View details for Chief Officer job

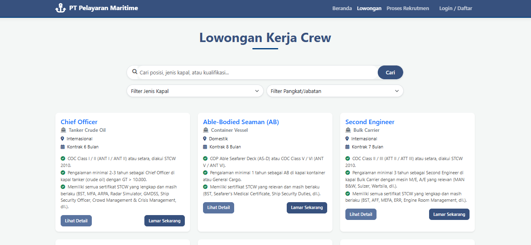tap(76, 221)
